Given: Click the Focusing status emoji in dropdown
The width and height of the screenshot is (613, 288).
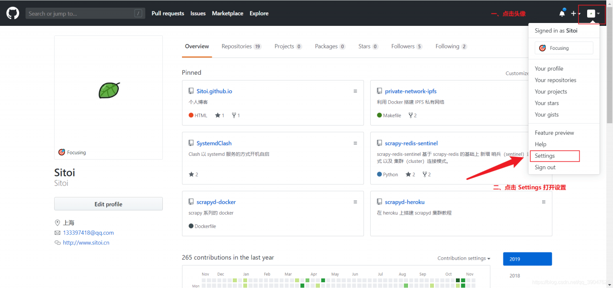Looking at the screenshot, I should (x=543, y=48).
